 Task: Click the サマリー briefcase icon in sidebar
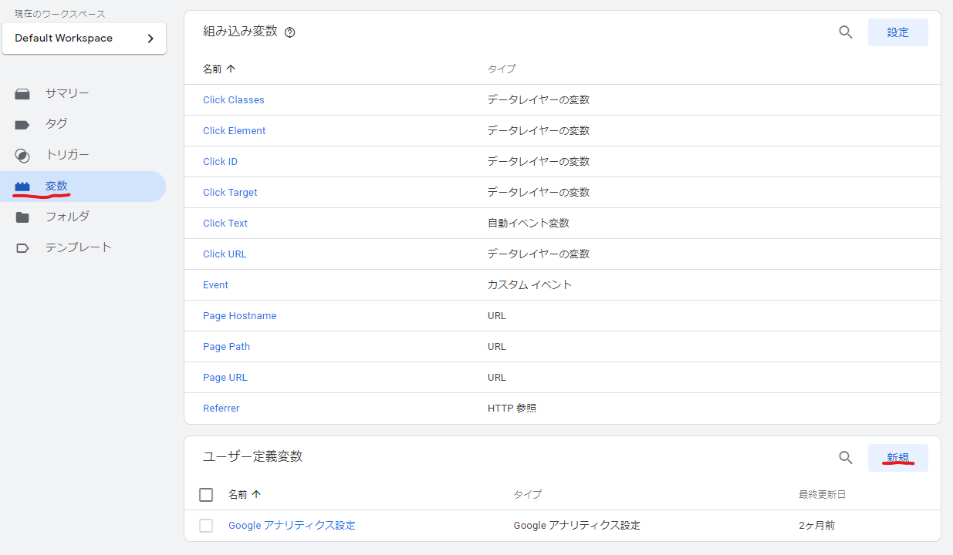coord(22,94)
